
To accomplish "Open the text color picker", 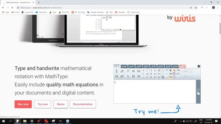I will (x=174, y=70).
